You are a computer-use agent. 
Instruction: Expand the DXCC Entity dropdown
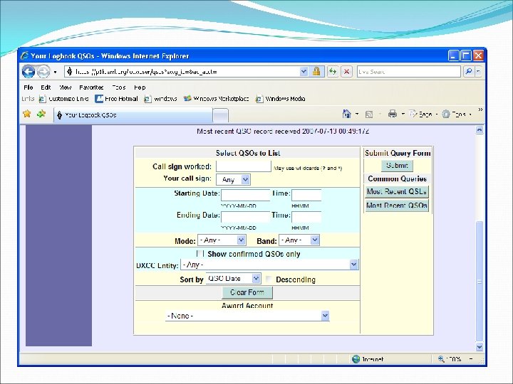coord(269,265)
